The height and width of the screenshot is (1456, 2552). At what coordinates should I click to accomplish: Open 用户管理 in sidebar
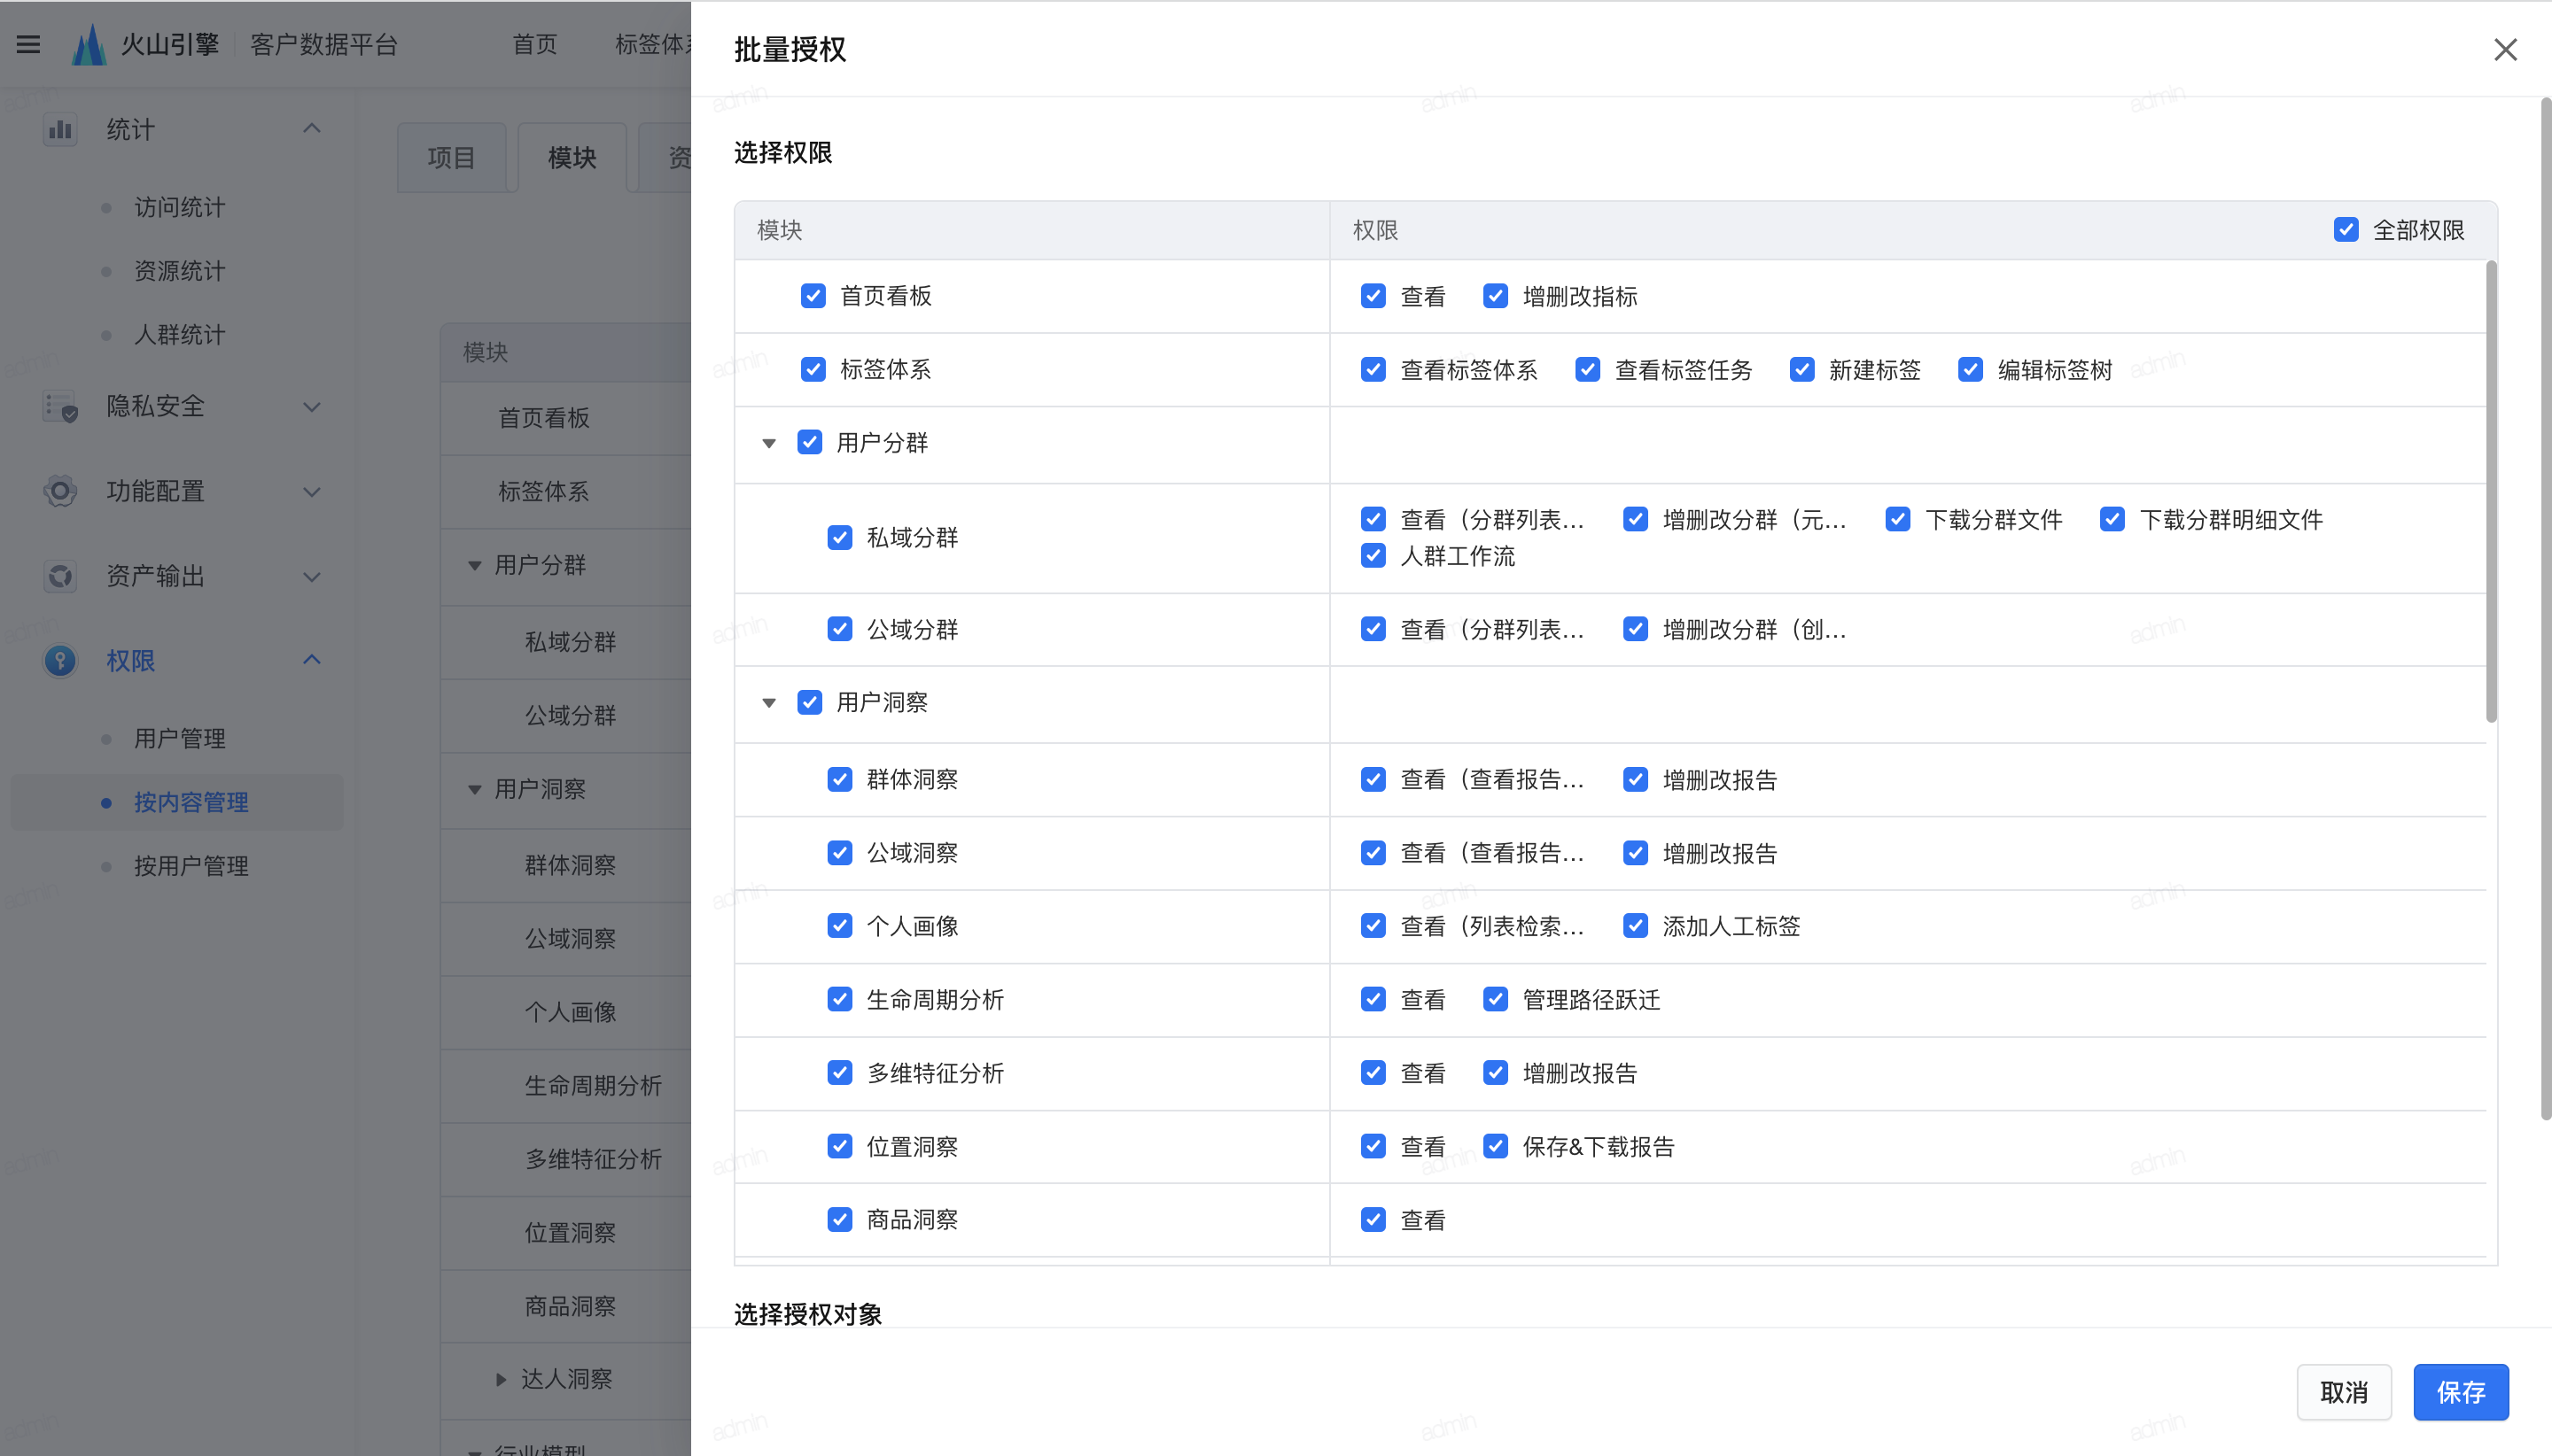point(180,739)
